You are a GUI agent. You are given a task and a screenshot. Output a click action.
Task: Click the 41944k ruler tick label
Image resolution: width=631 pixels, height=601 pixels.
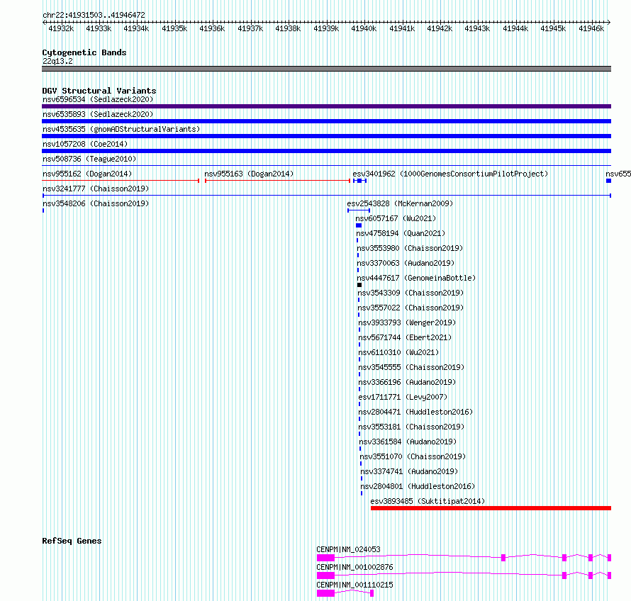(x=515, y=28)
